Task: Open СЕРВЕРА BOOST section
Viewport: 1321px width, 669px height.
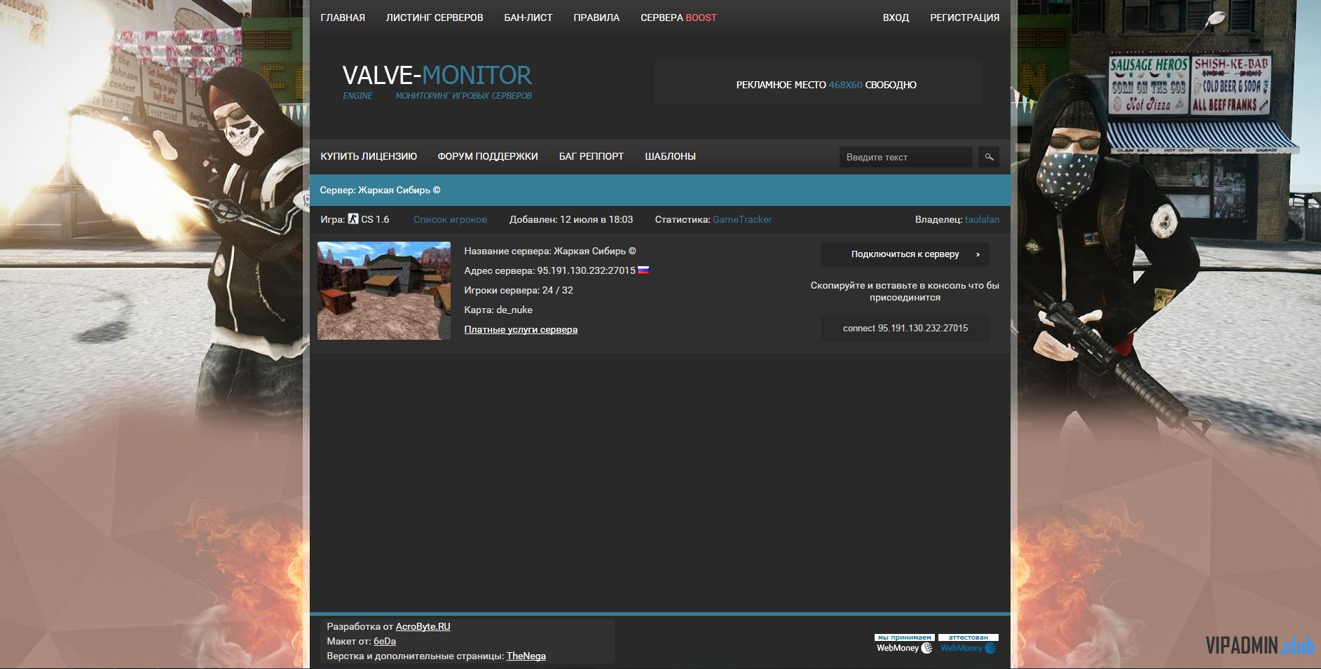Action: (678, 18)
